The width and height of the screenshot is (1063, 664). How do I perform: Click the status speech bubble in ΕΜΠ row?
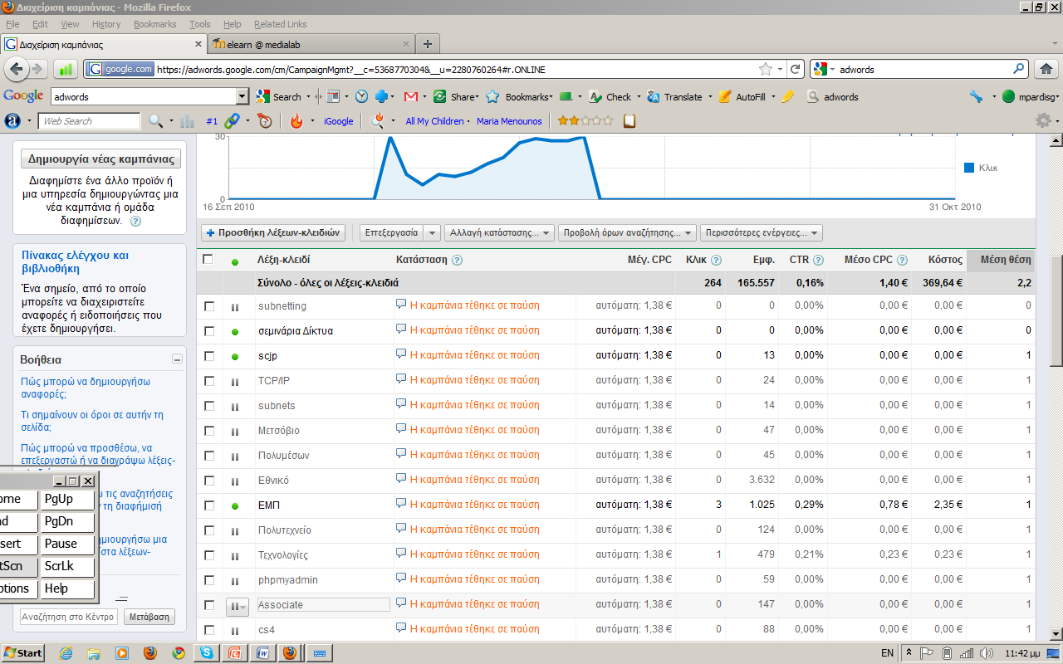(x=401, y=505)
